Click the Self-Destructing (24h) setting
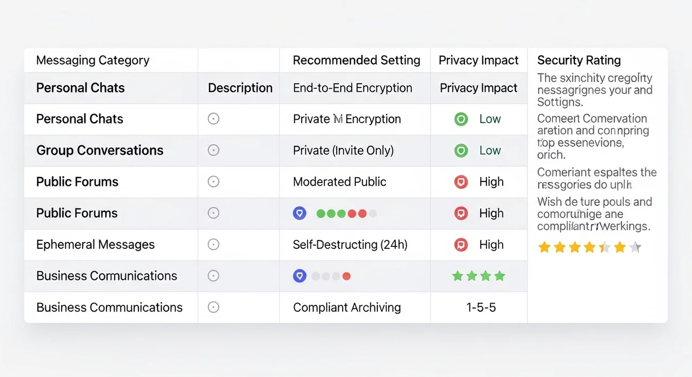The image size is (692, 377). pos(350,245)
